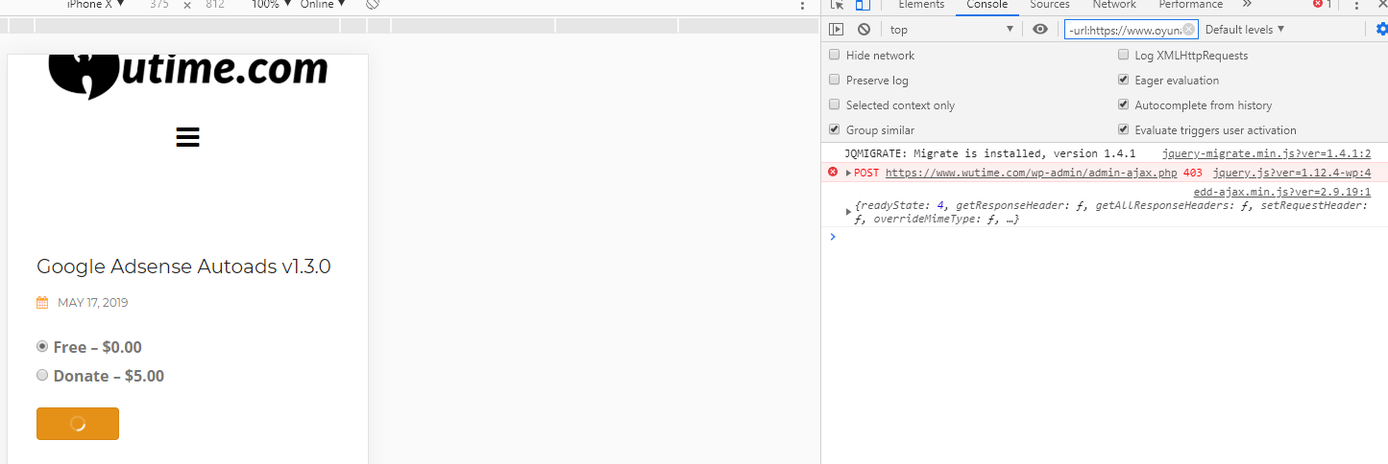
Task: Create live expression with eye icon
Action: click(1040, 30)
